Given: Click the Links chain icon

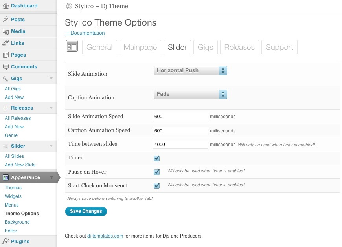Looking at the screenshot, I should coord(6,43).
